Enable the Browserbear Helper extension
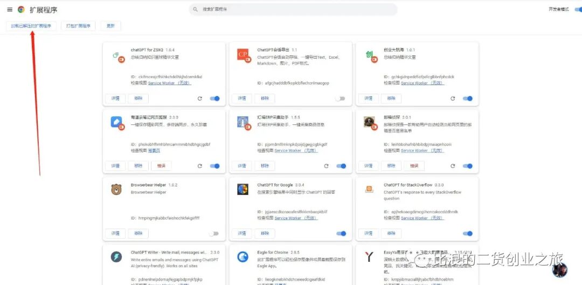The image size is (582, 285). click(213, 233)
